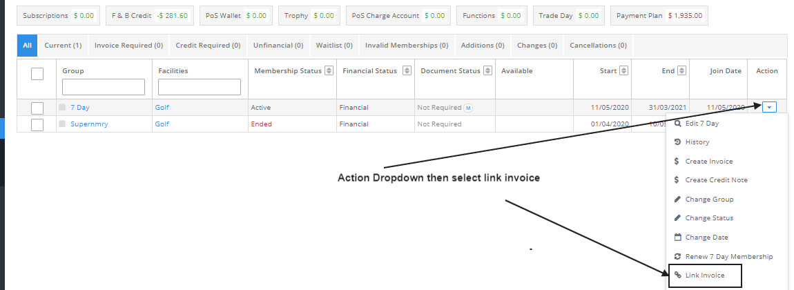794x290 pixels.
Task: Open Invalid Memberships (0) tab
Action: pyautogui.click(x=407, y=46)
